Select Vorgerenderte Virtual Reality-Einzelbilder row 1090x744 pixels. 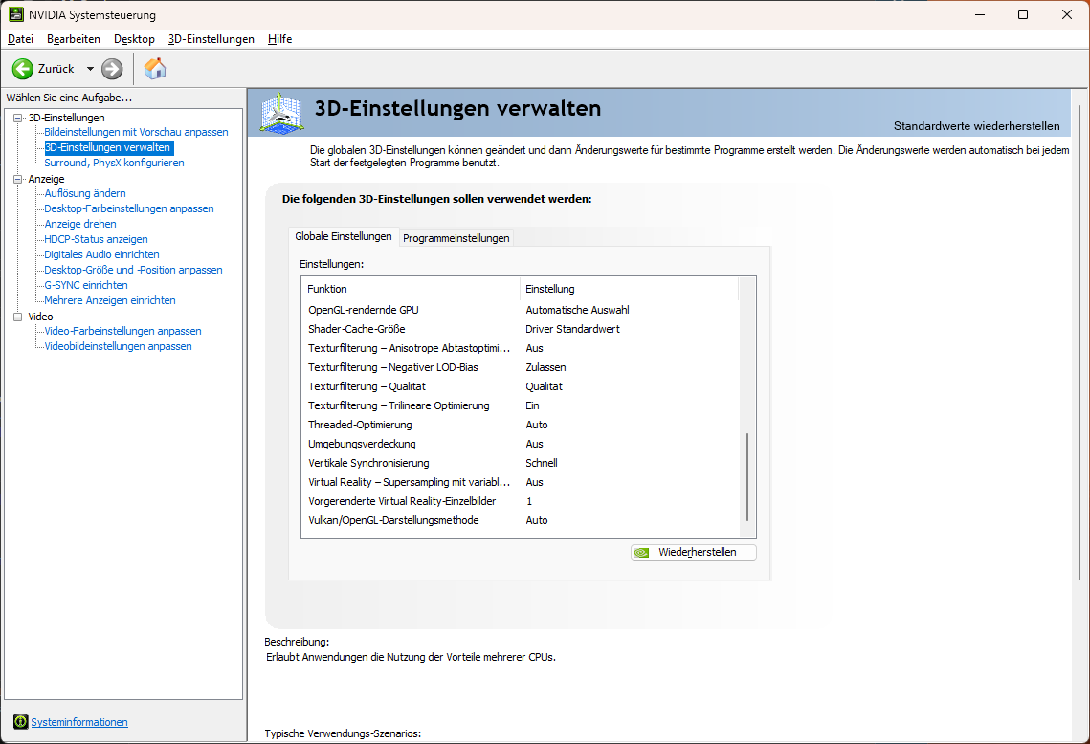[520, 501]
